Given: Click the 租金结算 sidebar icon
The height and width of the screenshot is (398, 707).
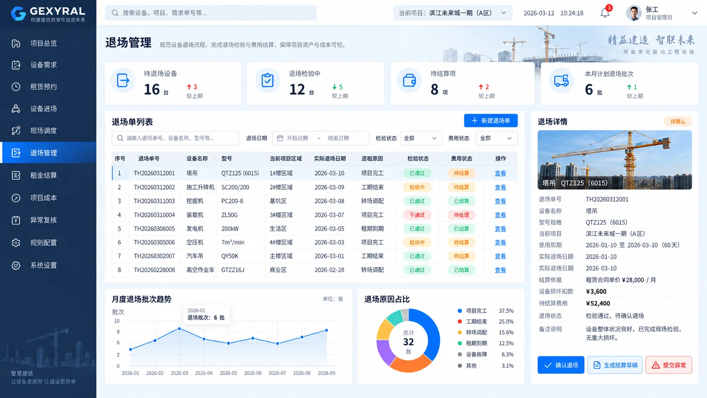Looking at the screenshot, I should click(x=16, y=175).
